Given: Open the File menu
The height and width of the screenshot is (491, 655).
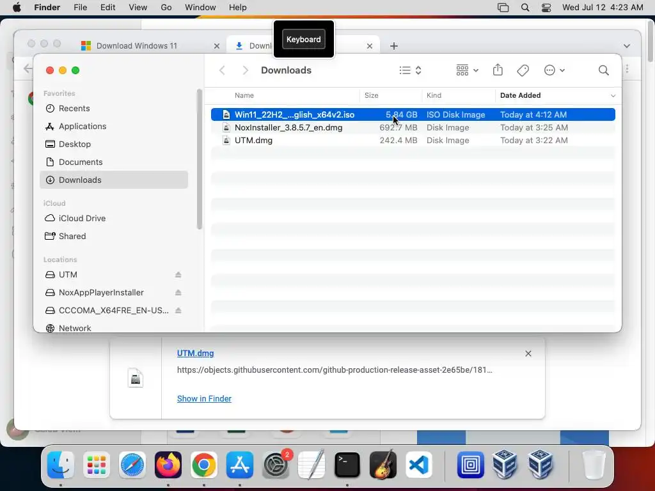Looking at the screenshot, I should (80, 8).
